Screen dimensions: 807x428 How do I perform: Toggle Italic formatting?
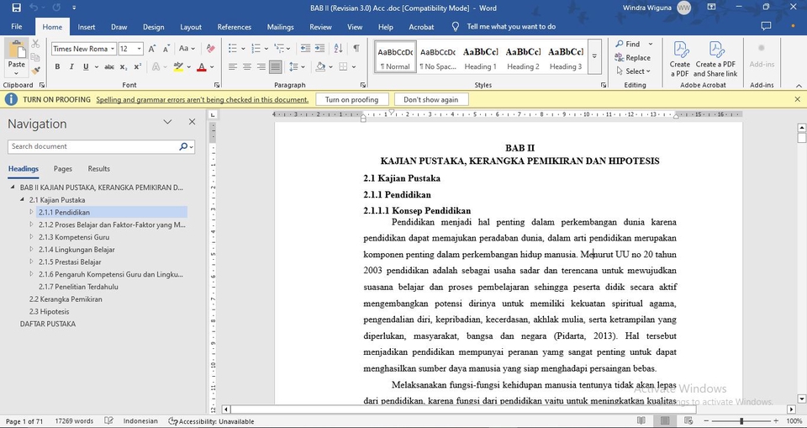71,67
